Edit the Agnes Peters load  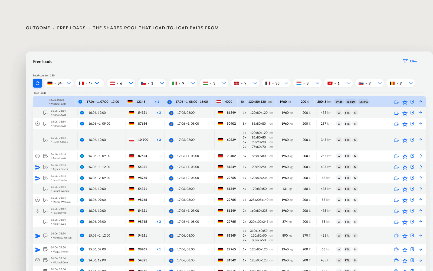click(412, 167)
